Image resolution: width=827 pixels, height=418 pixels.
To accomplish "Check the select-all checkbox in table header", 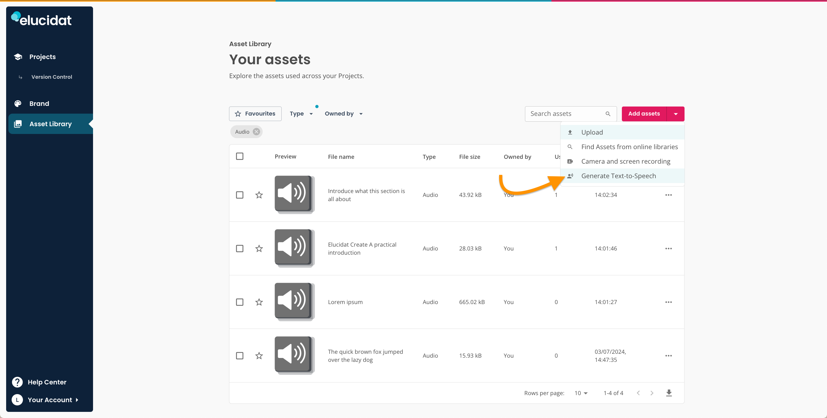I will pyautogui.click(x=240, y=156).
